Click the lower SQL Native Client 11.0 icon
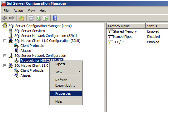169x113 pixels. [x=11, y=66]
